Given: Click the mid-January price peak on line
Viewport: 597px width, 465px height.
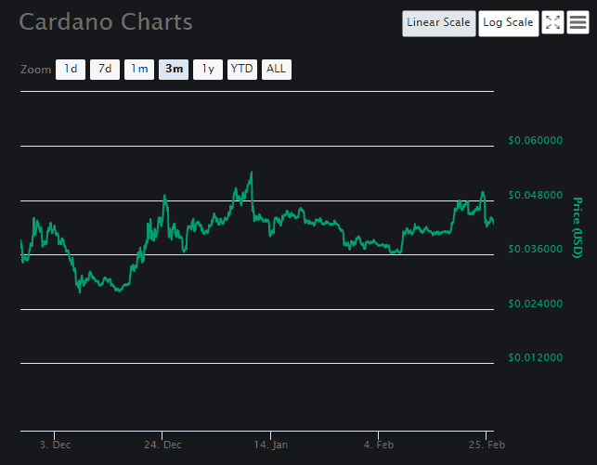Looking at the screenshot, I should pos(252,173).
